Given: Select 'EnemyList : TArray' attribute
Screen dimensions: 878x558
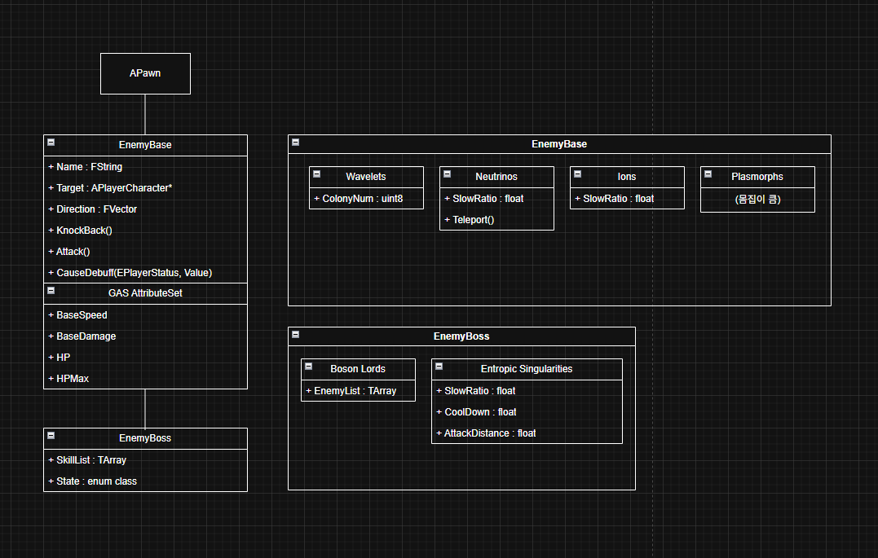Looking at the screenshot, I should pyautogui.click(x=359, y=391).
